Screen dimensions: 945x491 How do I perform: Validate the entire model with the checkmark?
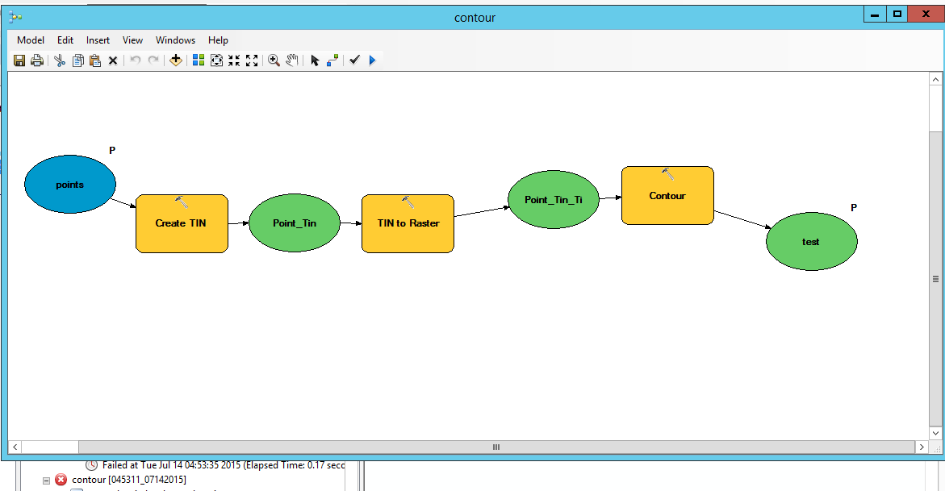click(x=354, y=60)
